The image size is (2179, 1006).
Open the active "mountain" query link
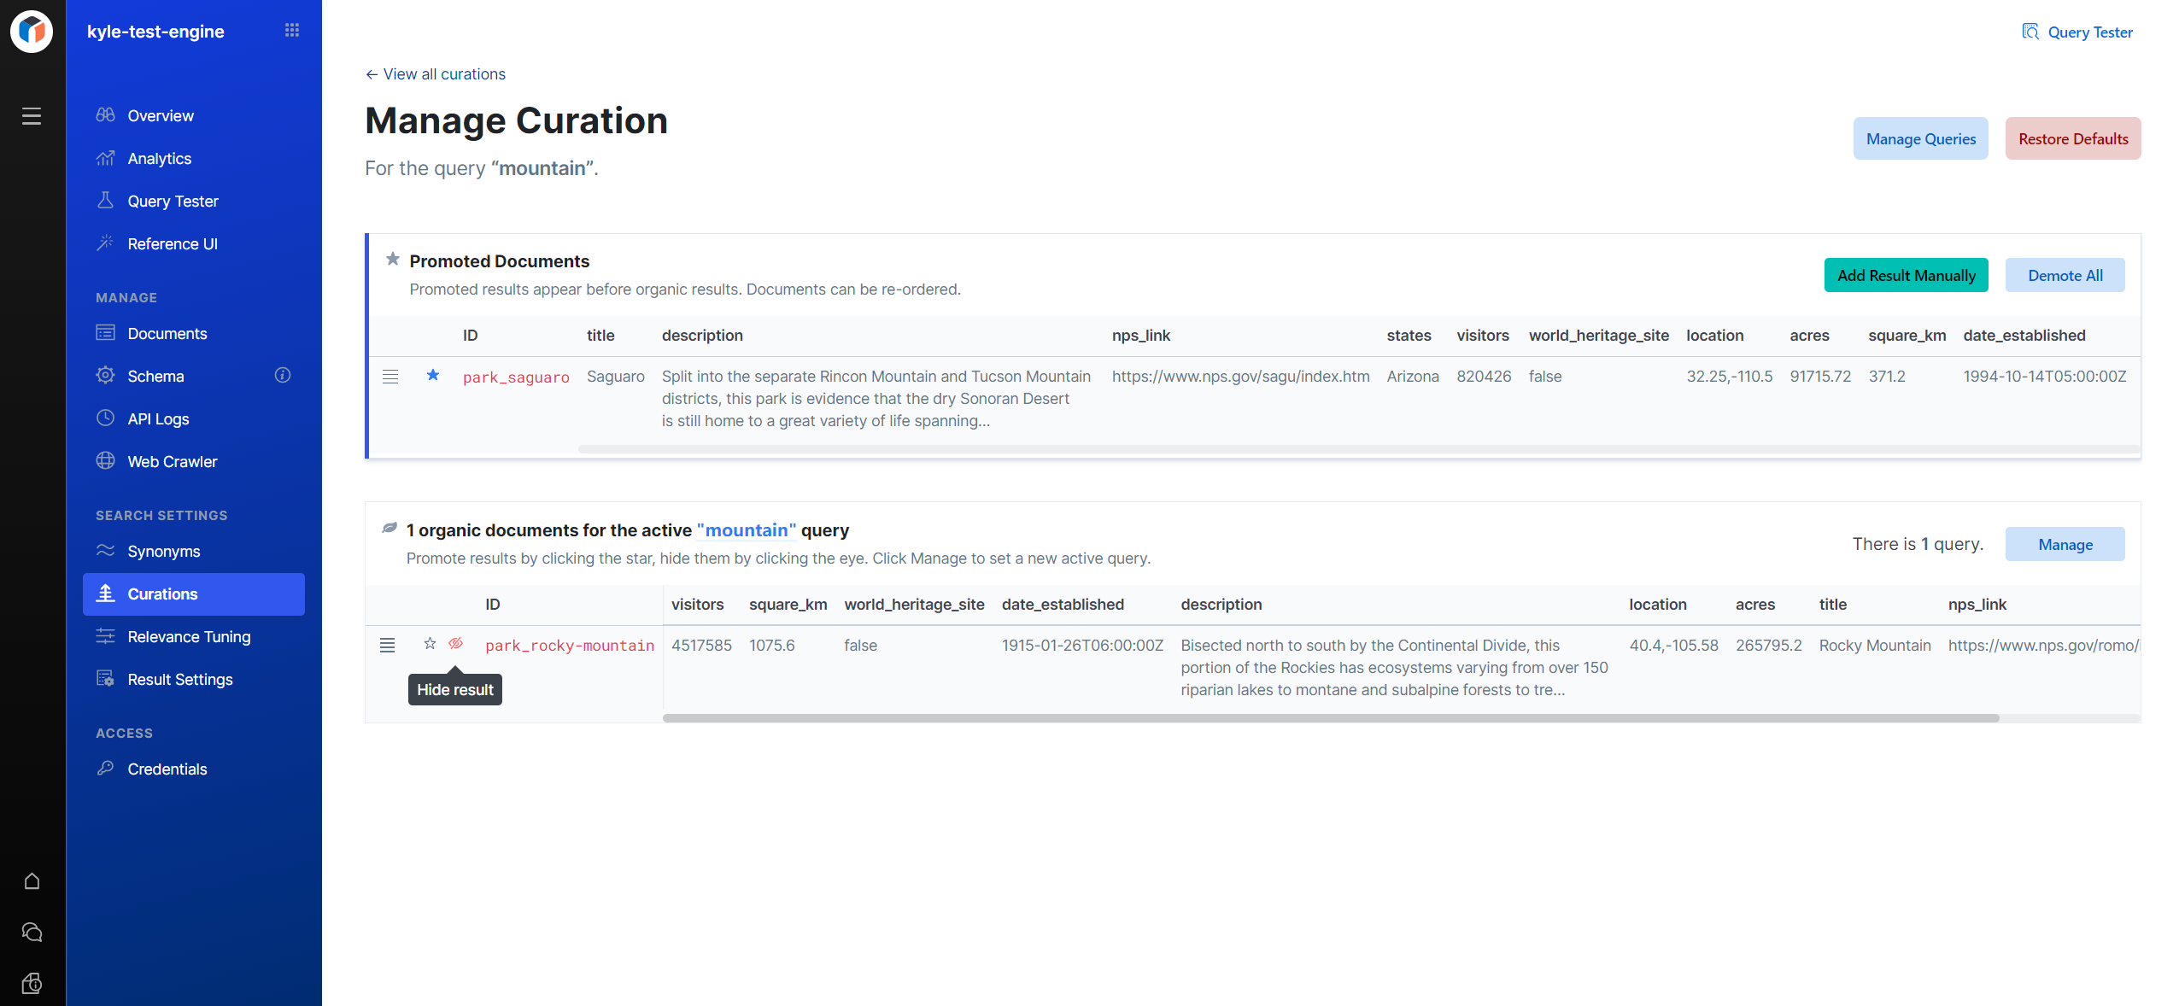[x=746, y=530]
